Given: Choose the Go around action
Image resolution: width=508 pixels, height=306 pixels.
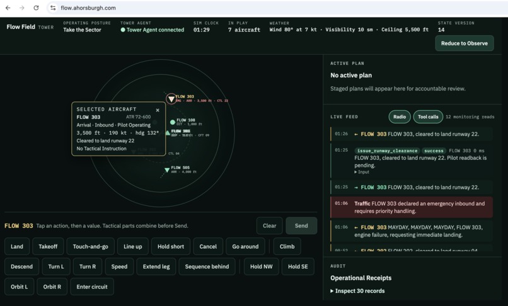Looking at the screenshot, I should coord(245,246).
